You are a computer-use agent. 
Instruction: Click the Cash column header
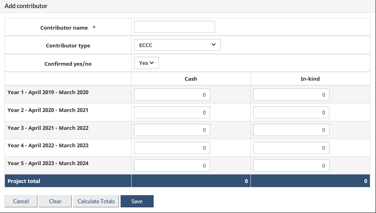coord(191,79)
